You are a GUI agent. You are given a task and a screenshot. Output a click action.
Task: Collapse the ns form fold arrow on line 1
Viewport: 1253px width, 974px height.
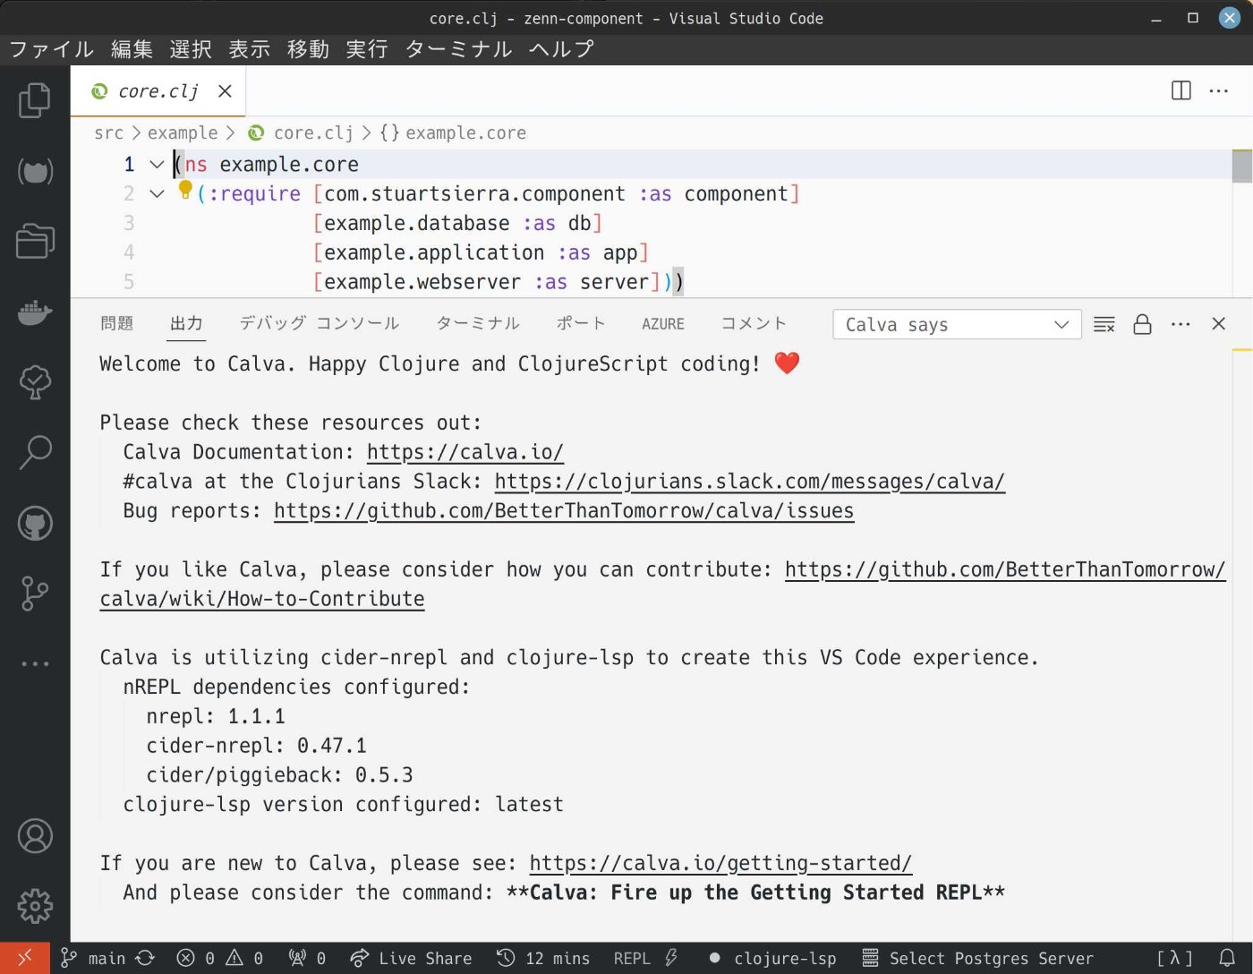coord(157,165)
